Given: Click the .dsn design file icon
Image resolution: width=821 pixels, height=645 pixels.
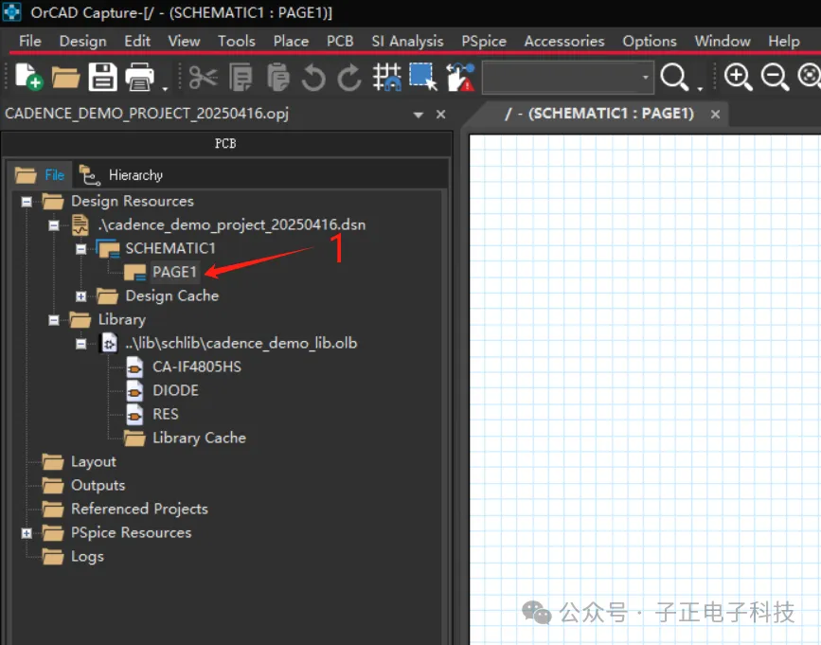Looking at the screenshot, I should click(x=80, y=225).
